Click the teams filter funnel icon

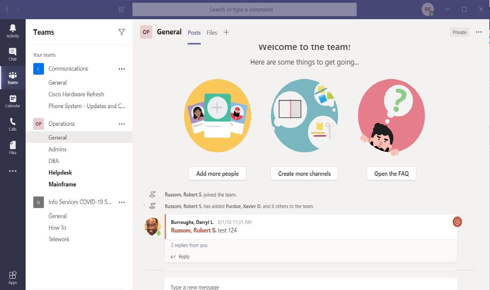122,32
